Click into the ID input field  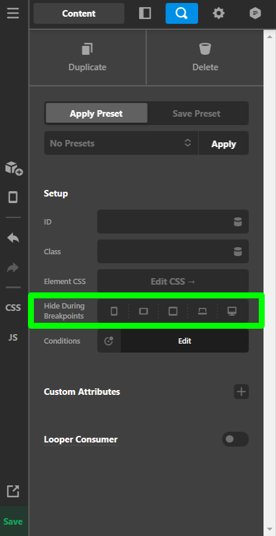pyautogui.click(x=165, y=222)
